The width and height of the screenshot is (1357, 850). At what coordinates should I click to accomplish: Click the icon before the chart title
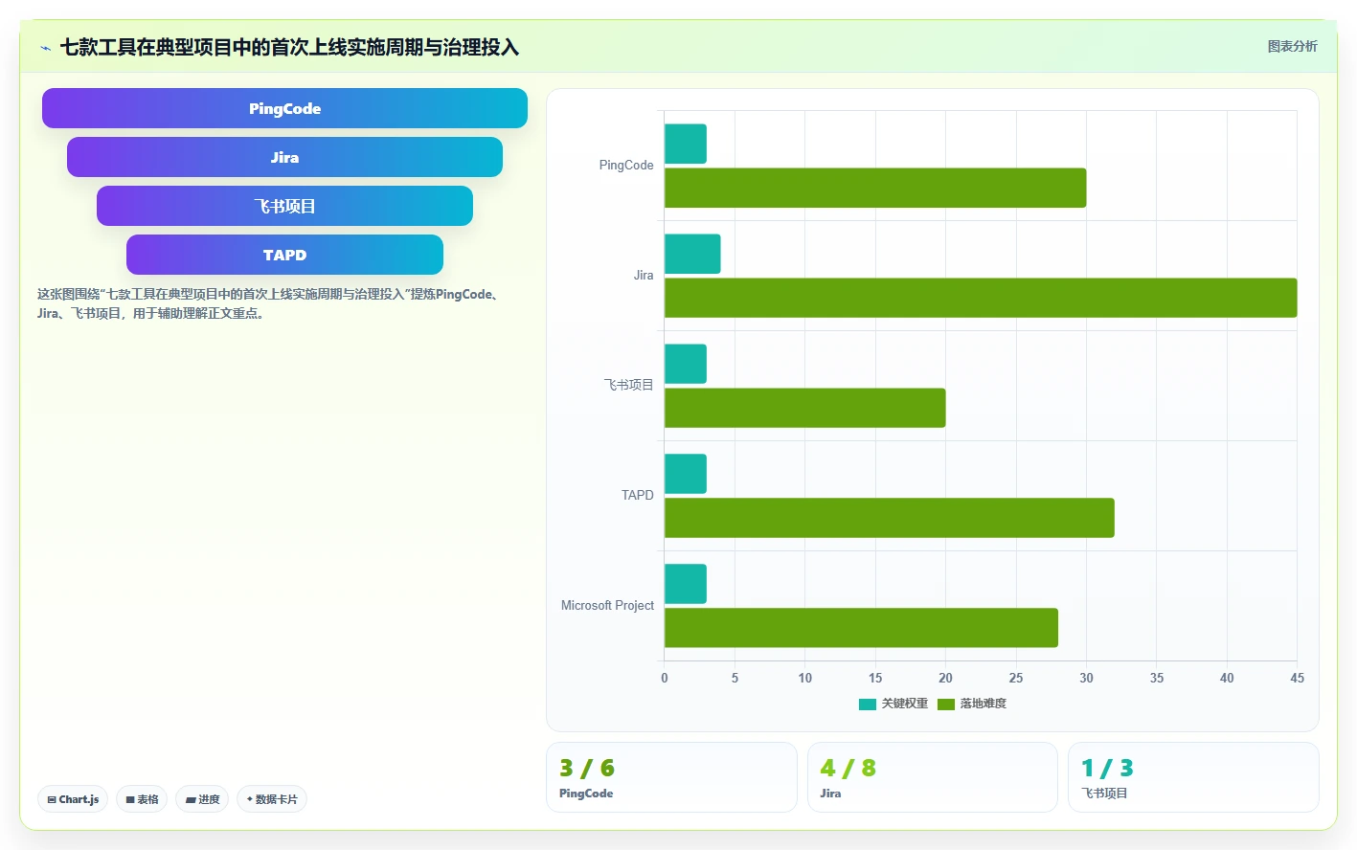45,48
